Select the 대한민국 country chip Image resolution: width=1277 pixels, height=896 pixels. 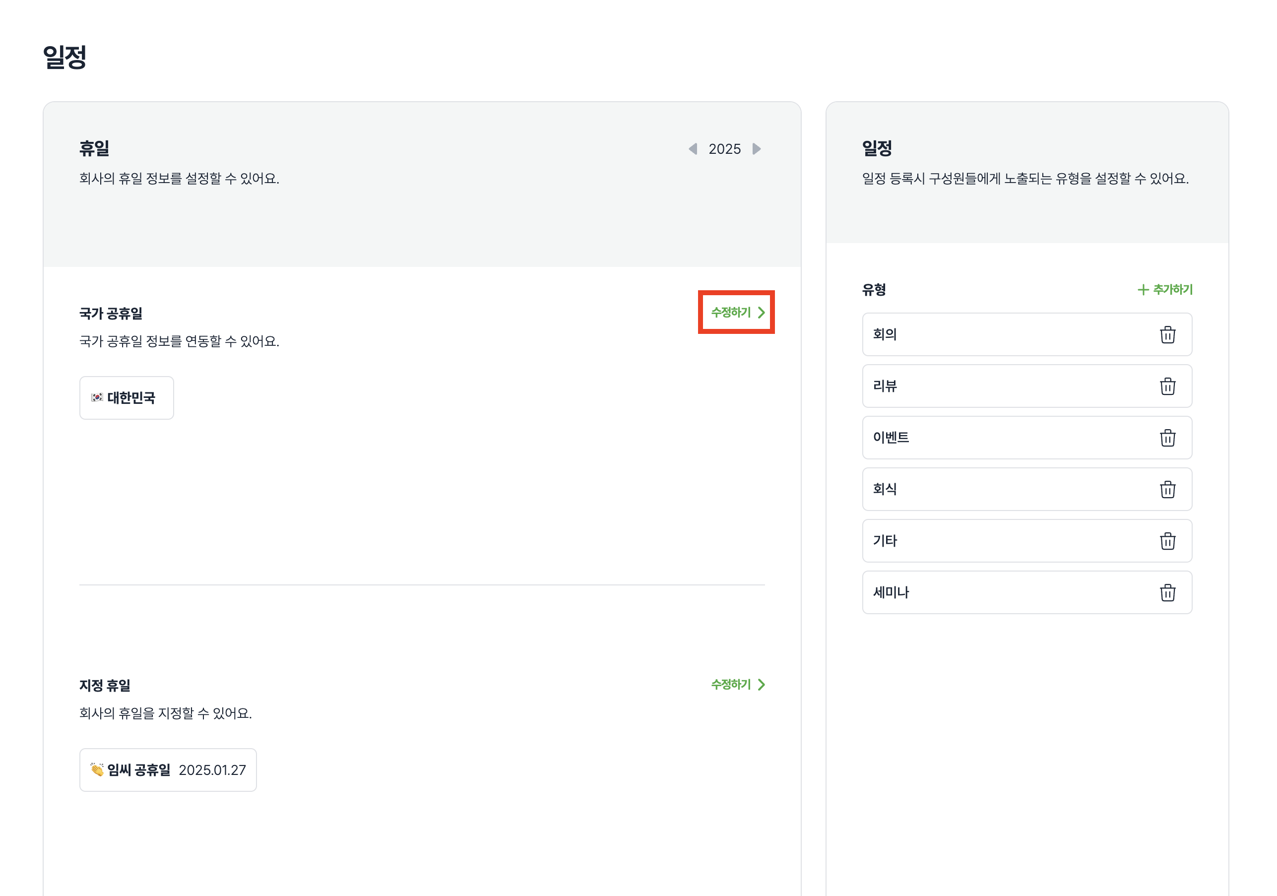coord(126,398)
